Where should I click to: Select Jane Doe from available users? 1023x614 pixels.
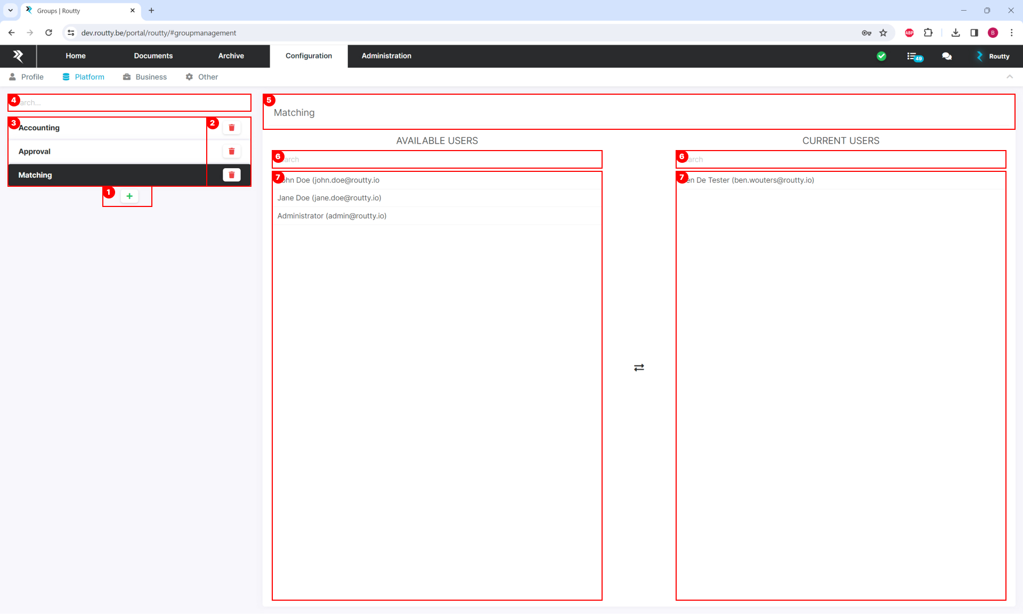point(329,198)
